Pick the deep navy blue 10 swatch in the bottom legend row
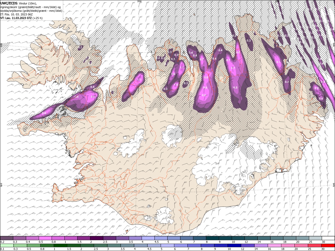The height and width of the screenshot is (251, 335). tap(234, 246)
